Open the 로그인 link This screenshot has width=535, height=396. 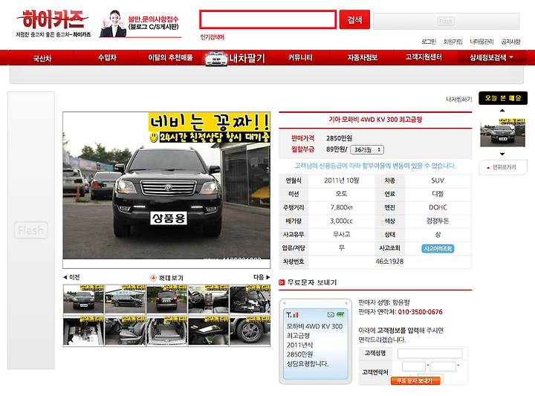429,42
